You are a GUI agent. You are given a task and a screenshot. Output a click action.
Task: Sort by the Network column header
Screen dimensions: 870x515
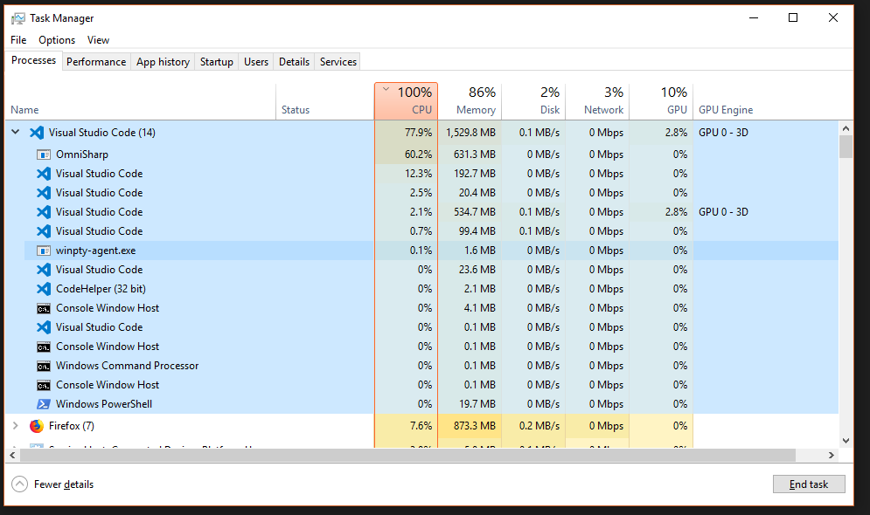point(597,100)
